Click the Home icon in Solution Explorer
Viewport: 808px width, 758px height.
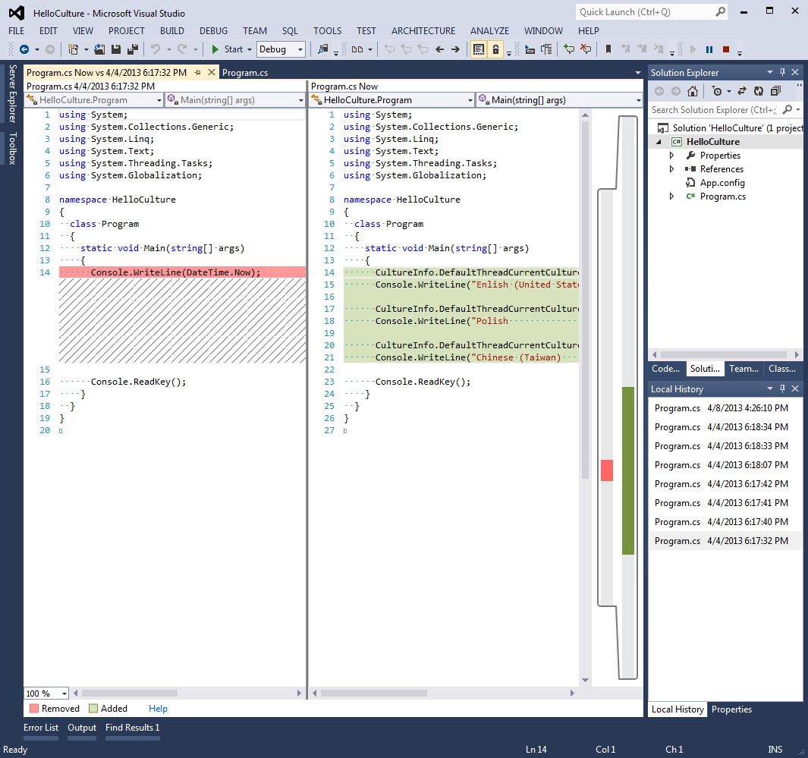coord(693,91)
